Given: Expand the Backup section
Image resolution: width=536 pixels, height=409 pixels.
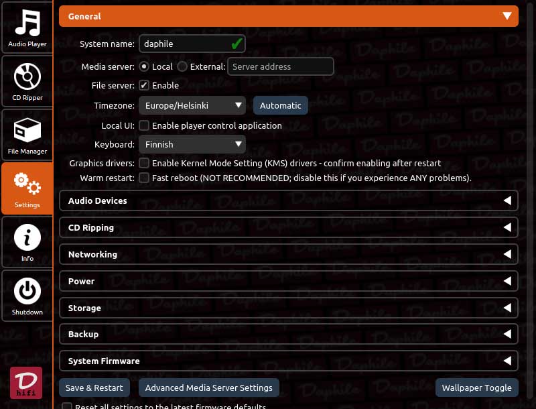Looking at the screenshot, I should pos(289,334).
